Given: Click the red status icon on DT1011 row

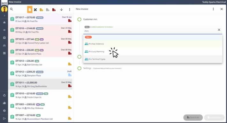Looking at the screenshot, I should (x=70, y=86).
